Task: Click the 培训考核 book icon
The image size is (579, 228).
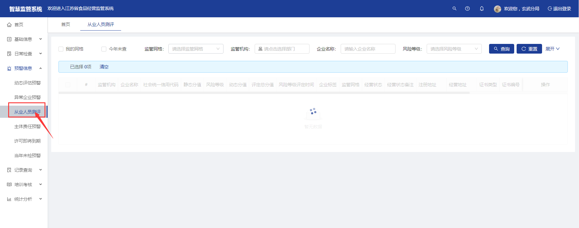Action: 9,185
